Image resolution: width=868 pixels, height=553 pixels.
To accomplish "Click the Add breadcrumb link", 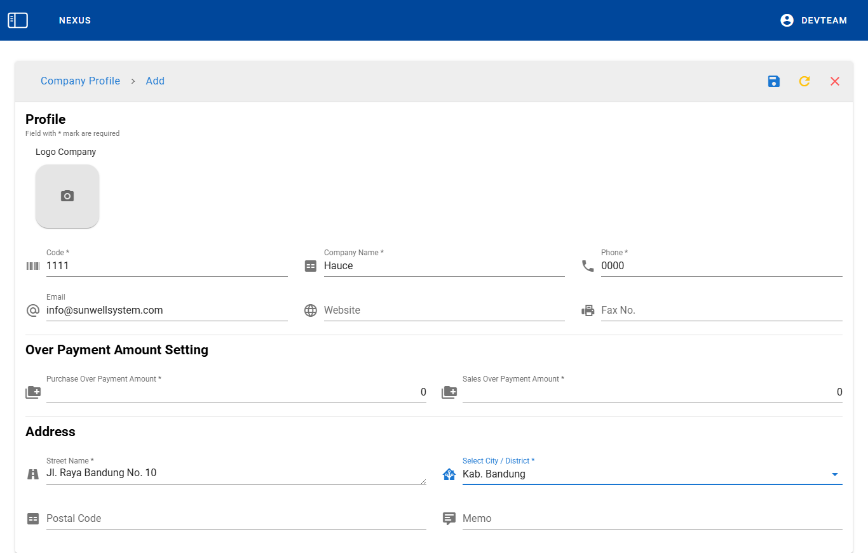I will [155, 81].
